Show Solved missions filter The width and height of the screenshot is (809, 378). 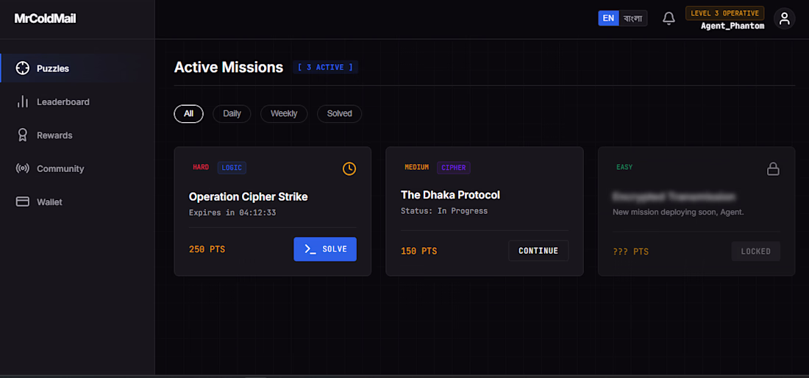click(340, 113)
